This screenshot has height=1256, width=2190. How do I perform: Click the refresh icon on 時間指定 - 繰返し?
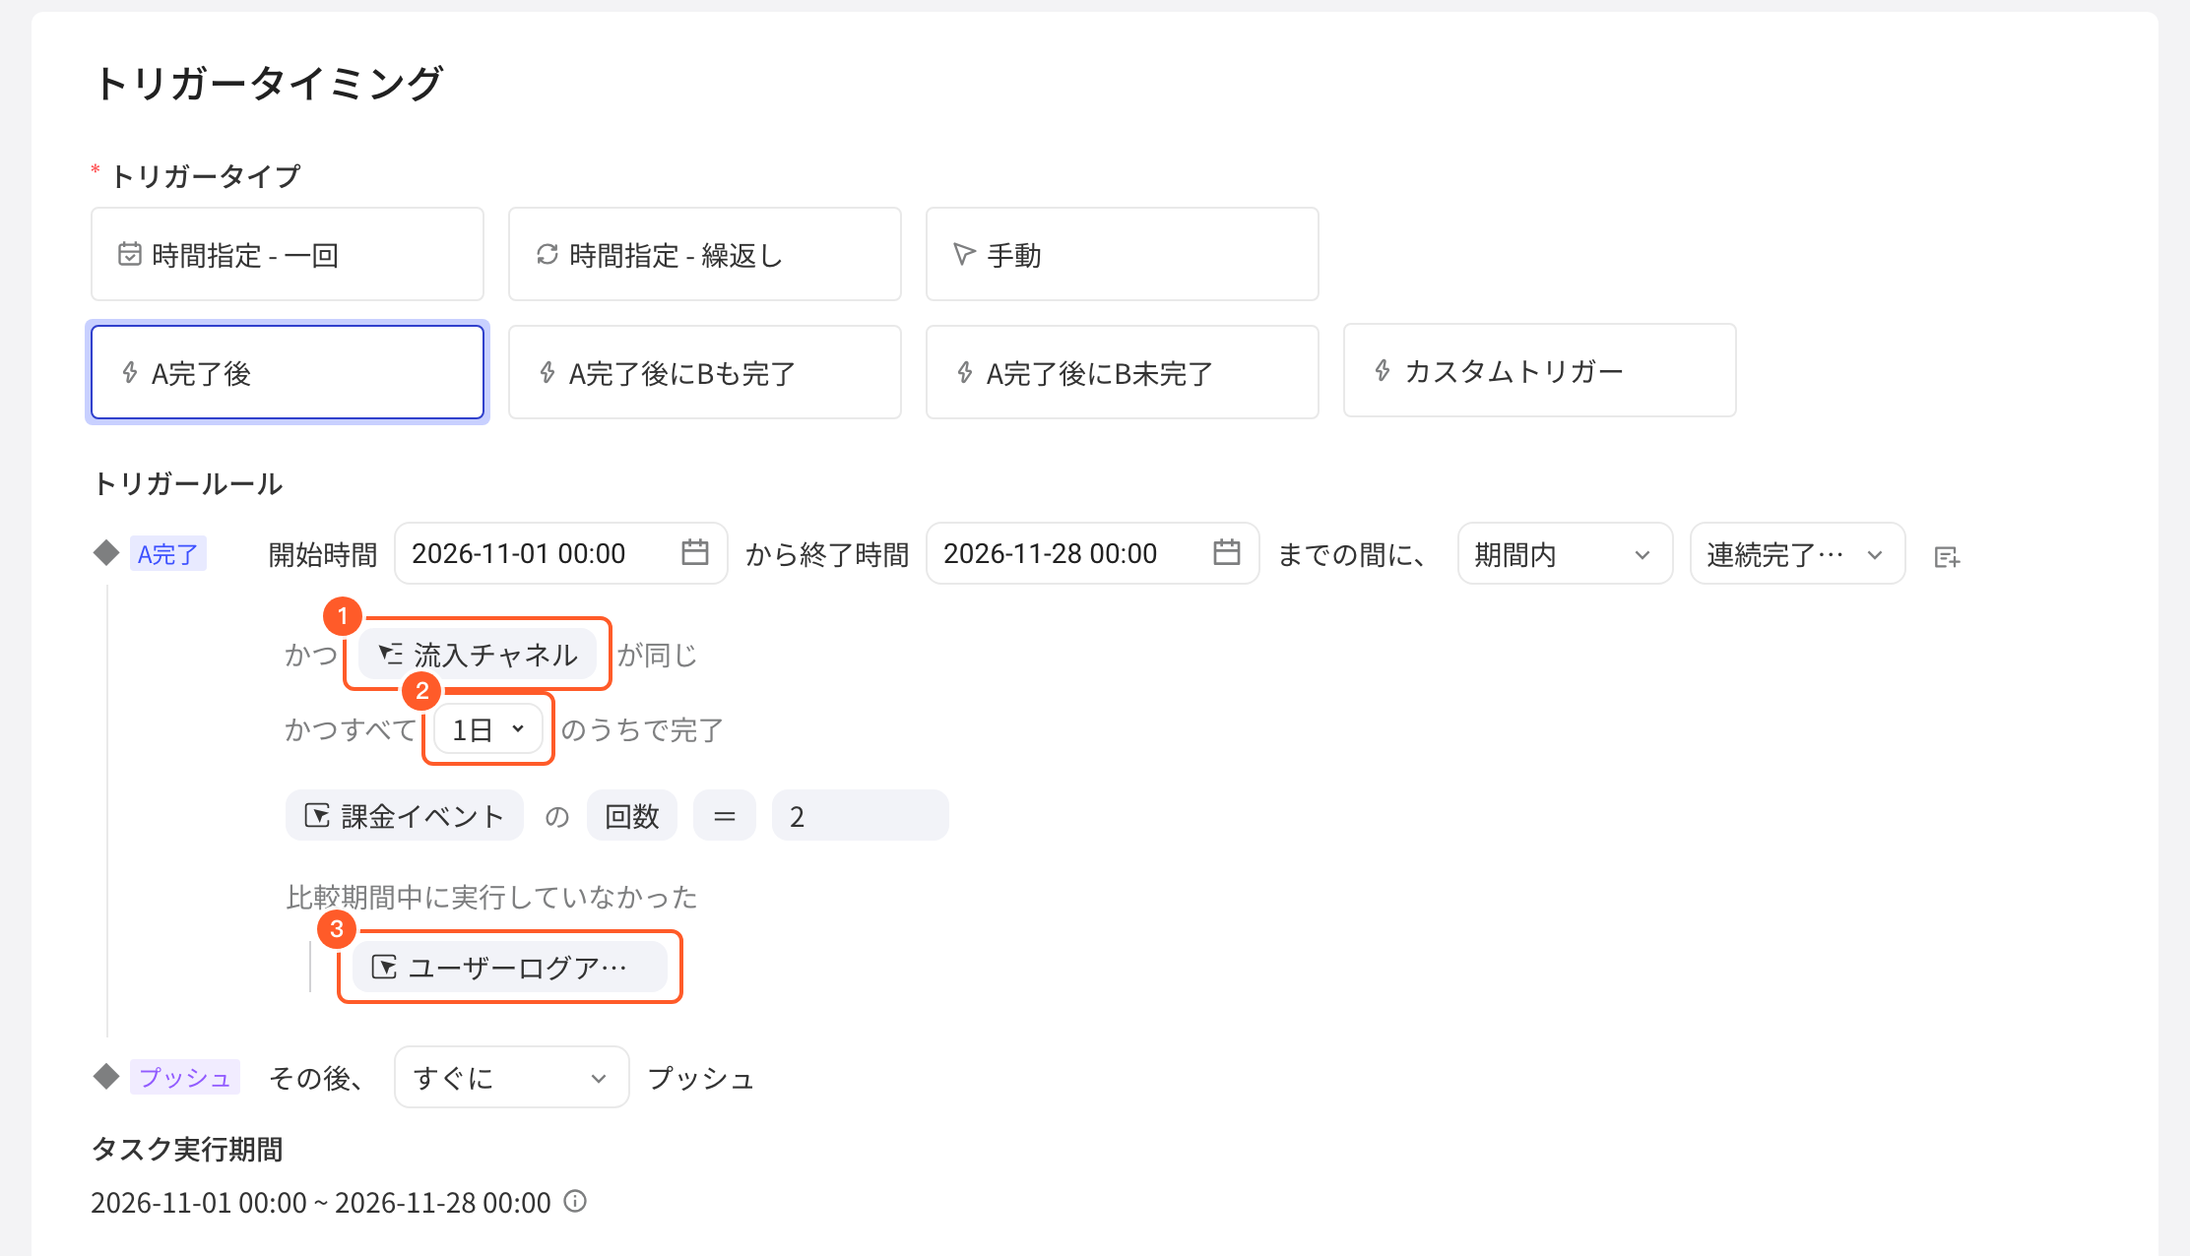[547, 254]
